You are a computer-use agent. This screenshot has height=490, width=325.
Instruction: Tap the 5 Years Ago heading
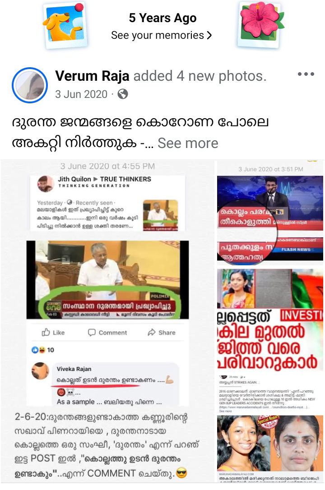[162, 18]
